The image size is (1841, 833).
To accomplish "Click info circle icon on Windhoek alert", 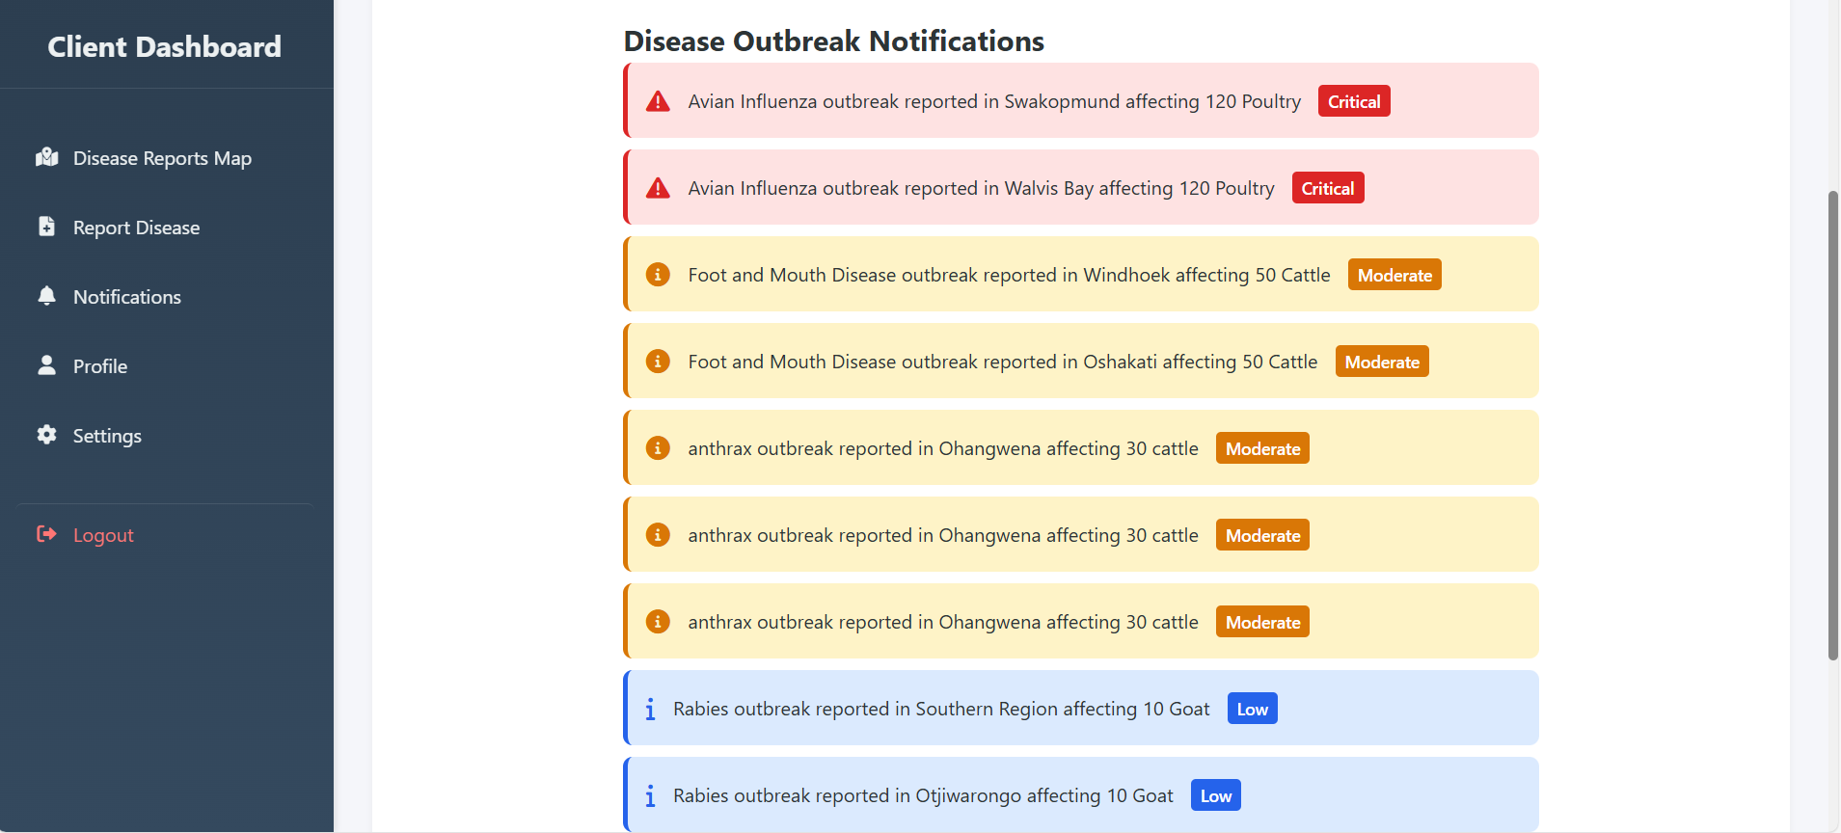I will coord(658,275).
